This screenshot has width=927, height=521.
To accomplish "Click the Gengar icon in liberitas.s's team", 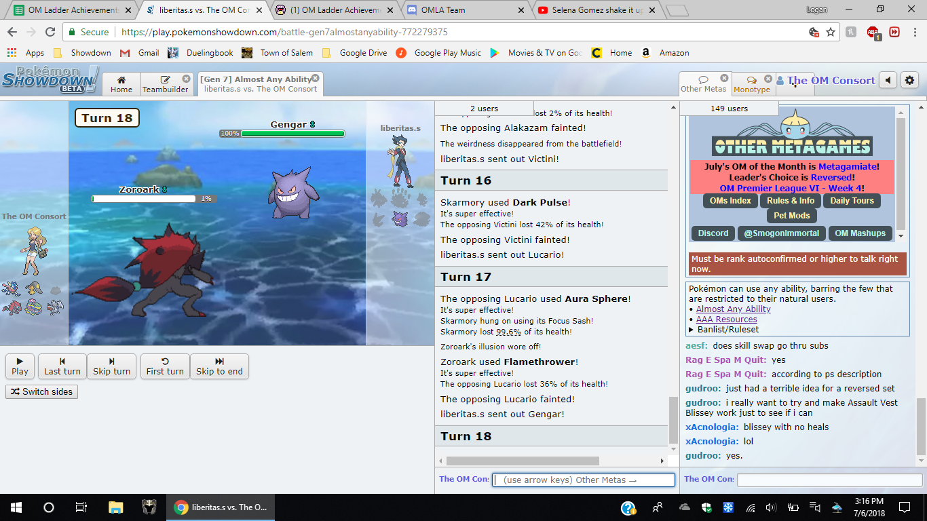I will point(400,218).
